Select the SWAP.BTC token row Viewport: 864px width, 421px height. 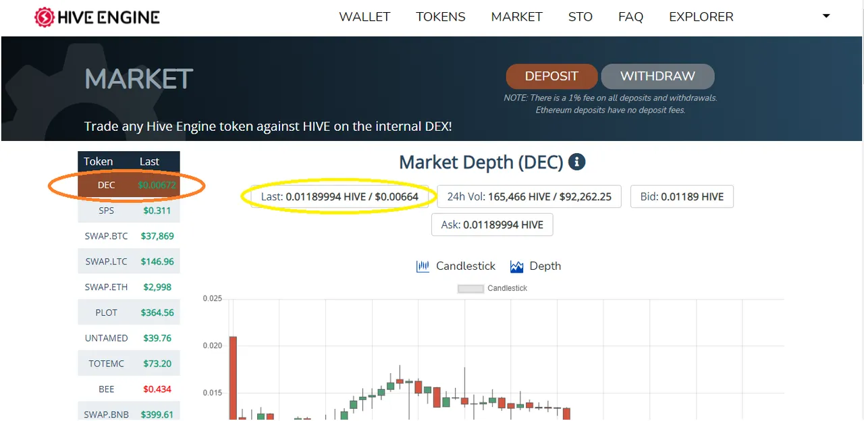[x=129, y=236]
